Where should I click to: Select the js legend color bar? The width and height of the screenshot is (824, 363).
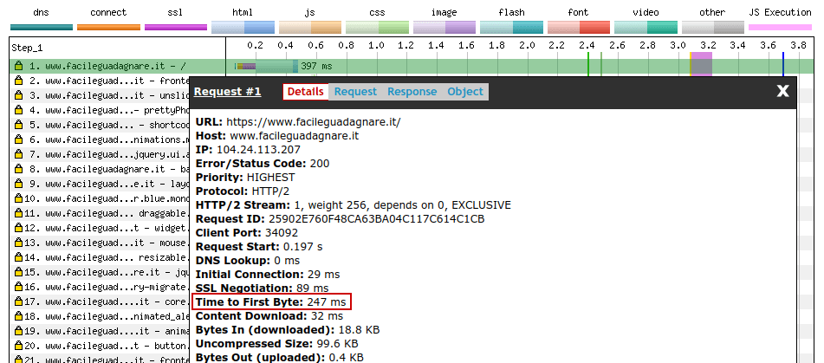point(310,28)
